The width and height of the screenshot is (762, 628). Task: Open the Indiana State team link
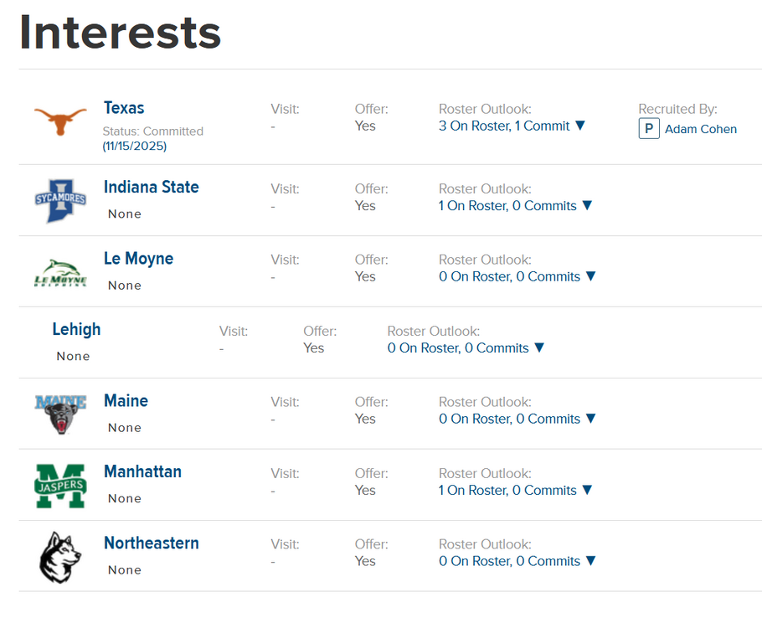(x=151, y=187)
